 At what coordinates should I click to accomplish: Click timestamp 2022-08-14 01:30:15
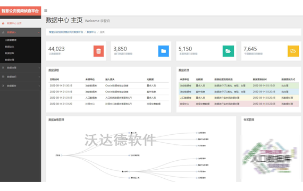pos(61,85)
